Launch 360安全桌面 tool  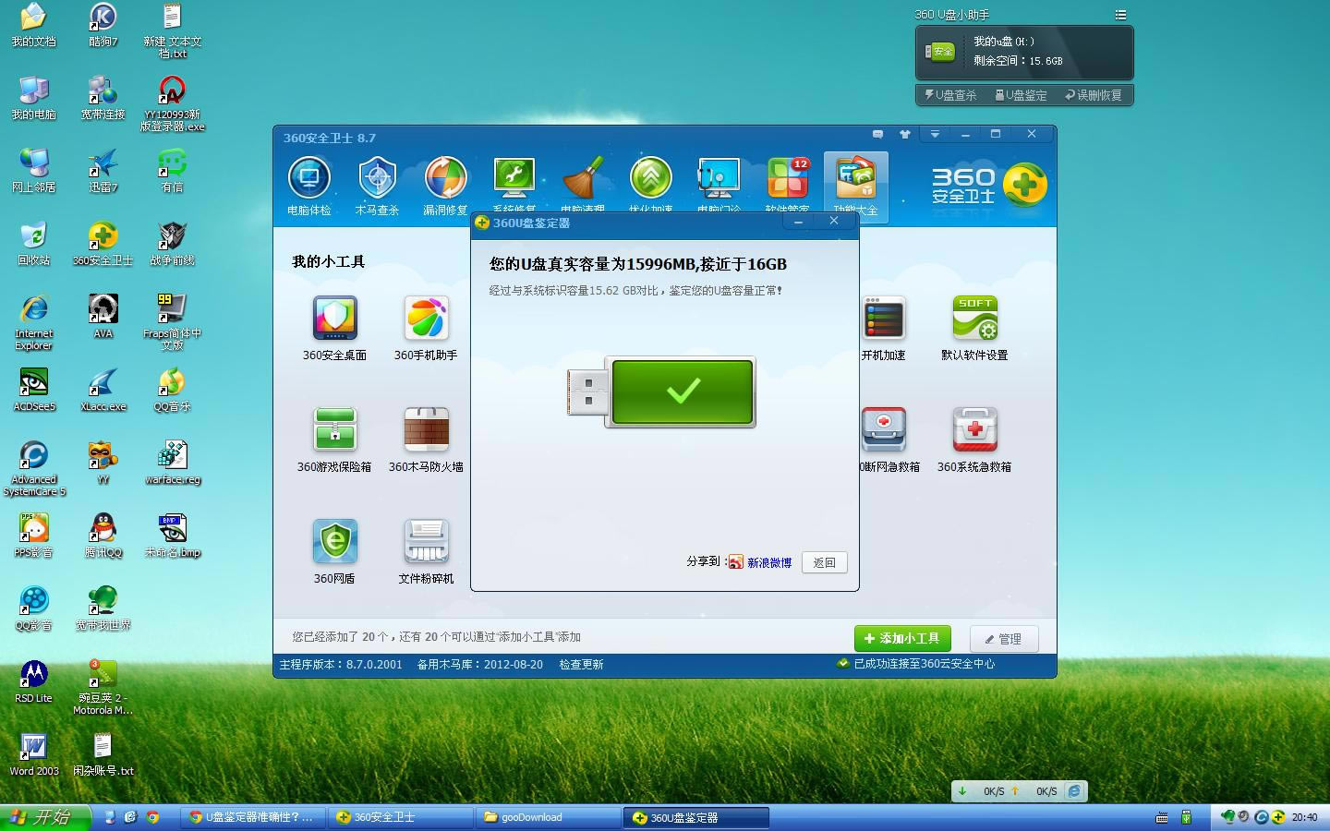(334, 329)
